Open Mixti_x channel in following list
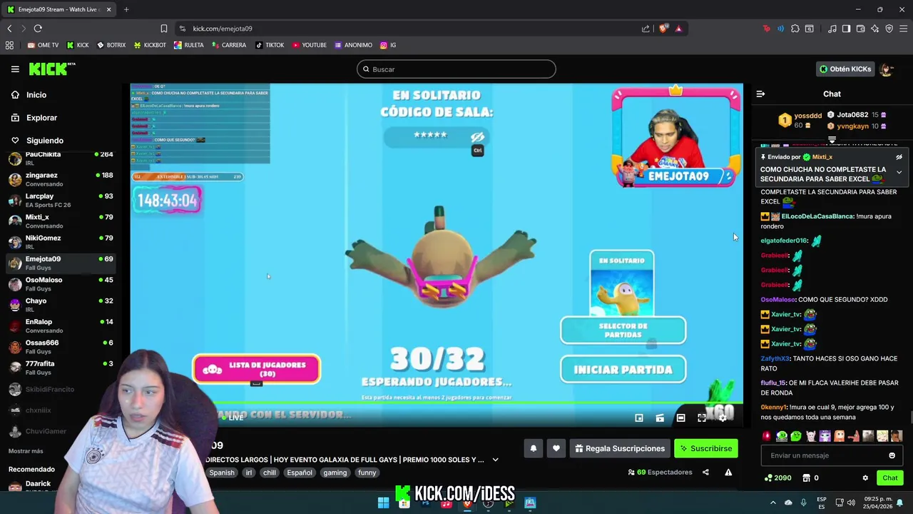The width and height of the screenshot is (913, 514). coord(61,221)
